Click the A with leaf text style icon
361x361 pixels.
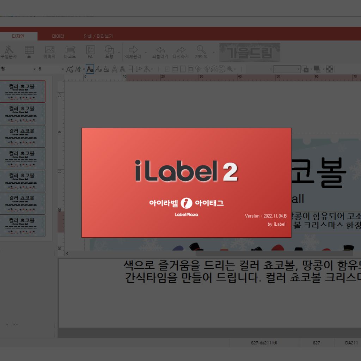[x=78, y=69]
